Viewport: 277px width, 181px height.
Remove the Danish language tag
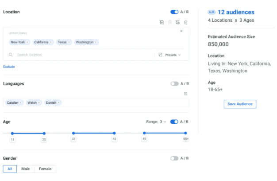(x=58, y=102)
